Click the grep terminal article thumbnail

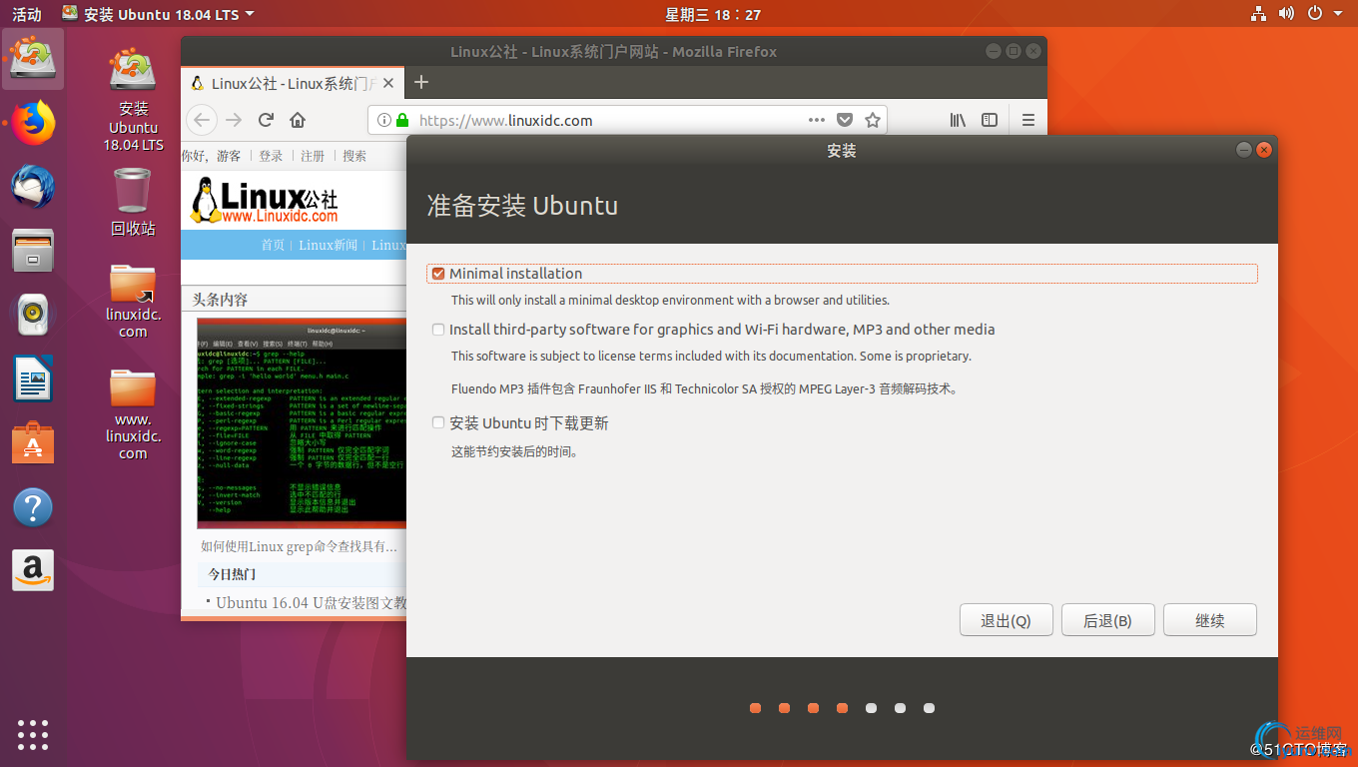point(302,423)
